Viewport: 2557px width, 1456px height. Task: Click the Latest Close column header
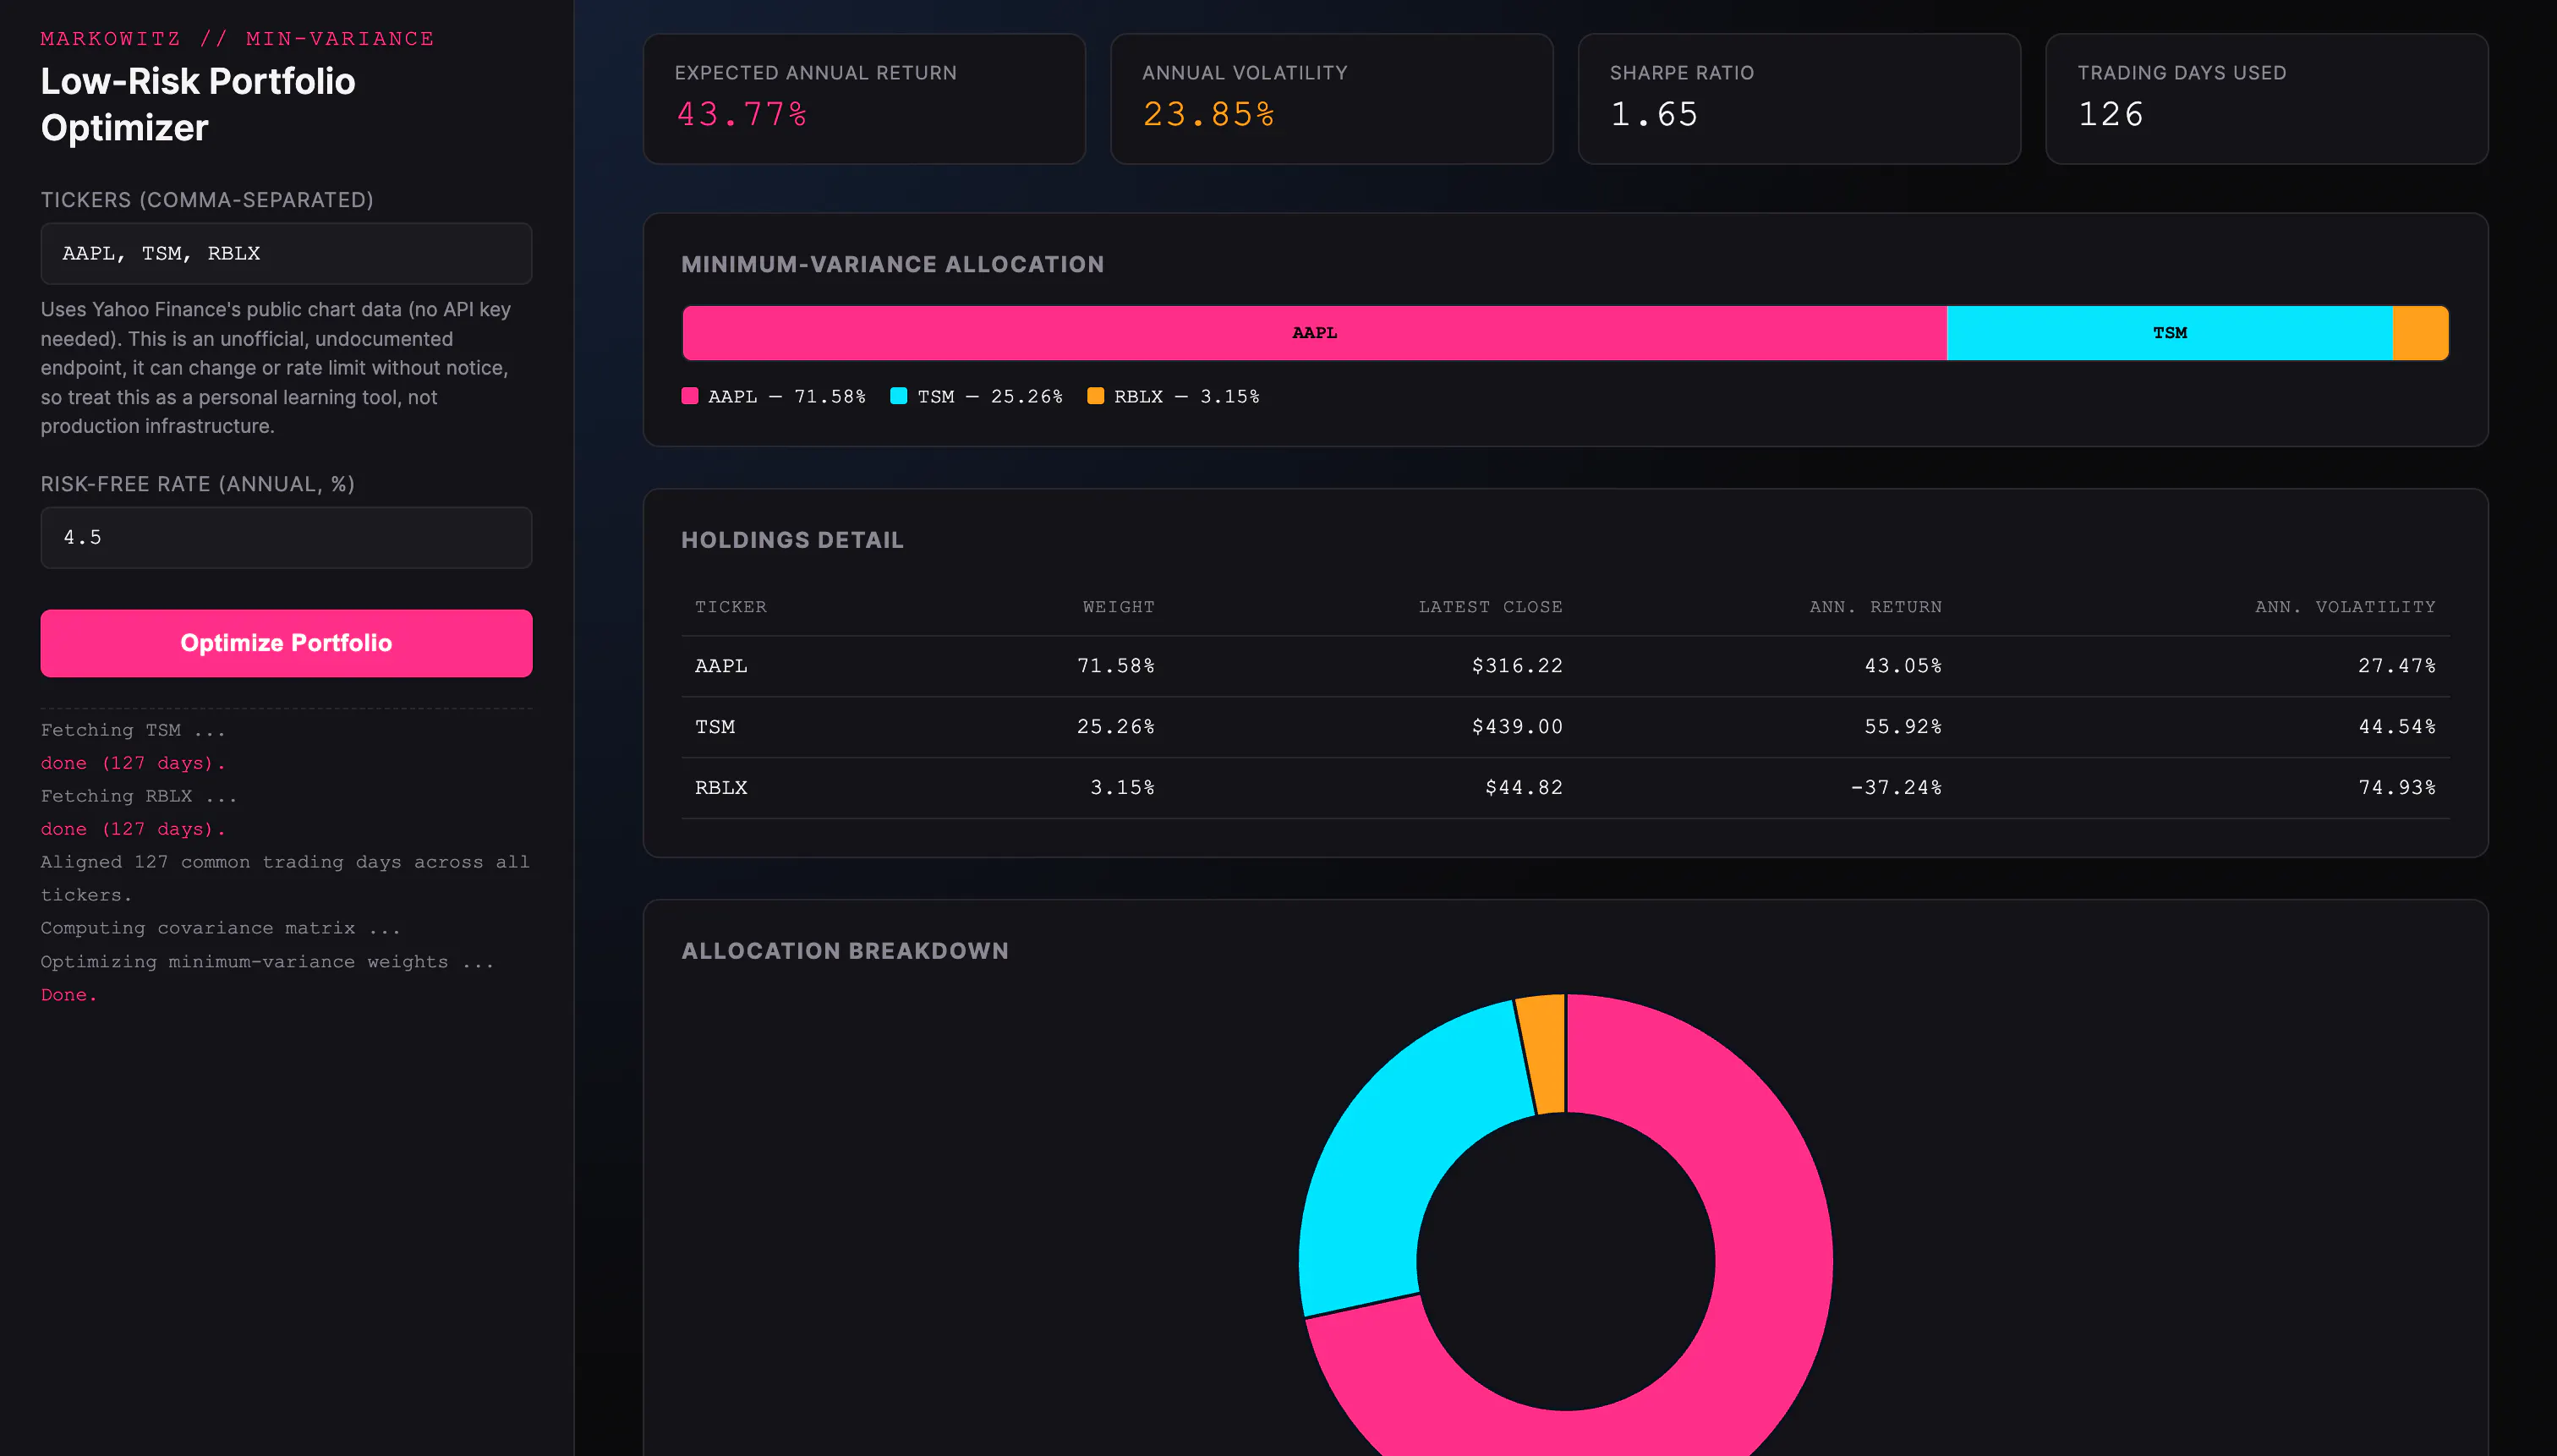[1490, 607]
